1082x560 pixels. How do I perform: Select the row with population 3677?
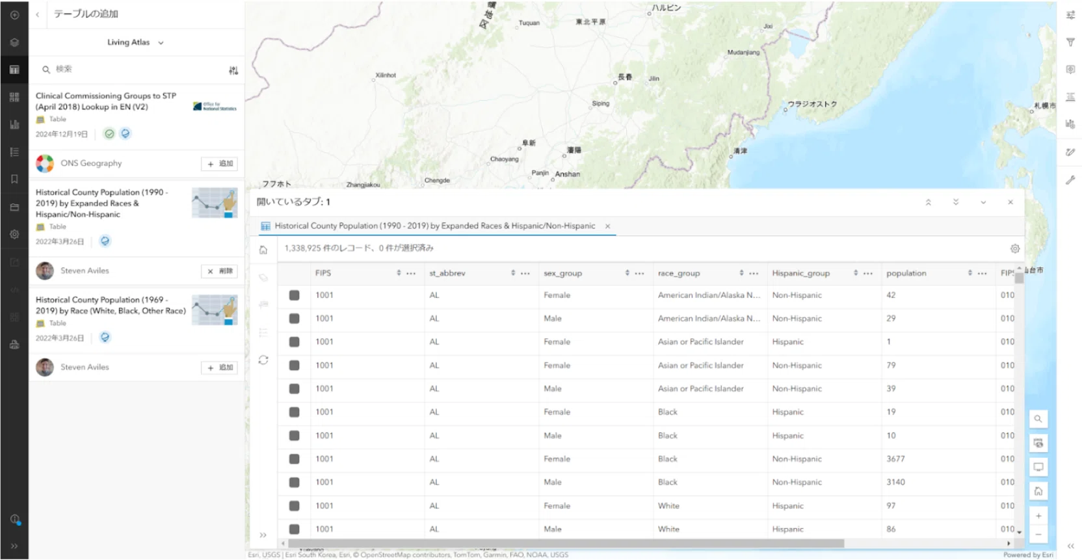point(295,459)
